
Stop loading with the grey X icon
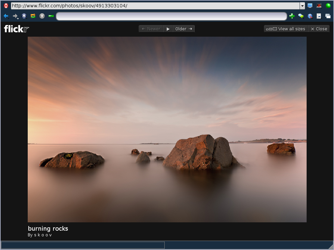pyautogui.click(x=42, y=16)
